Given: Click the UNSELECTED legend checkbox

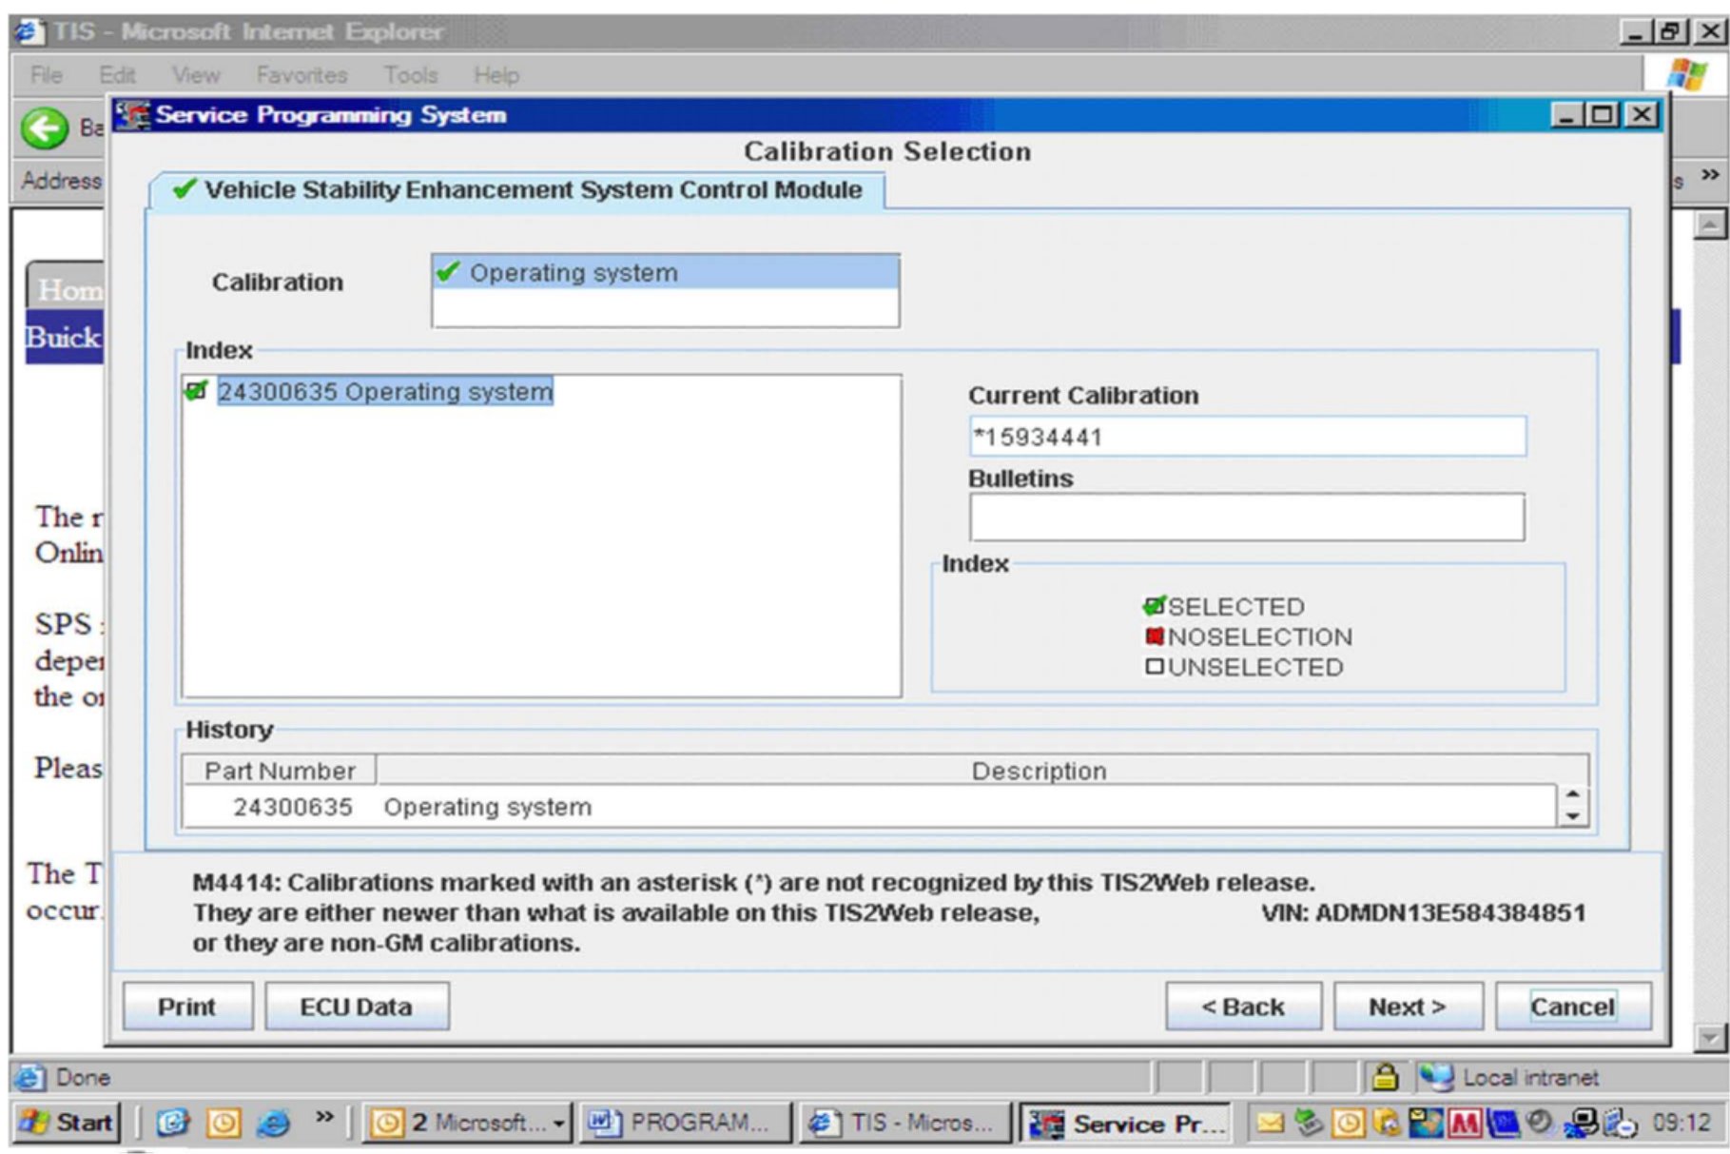Looking at the screenshot, I should click(1154, 667).
